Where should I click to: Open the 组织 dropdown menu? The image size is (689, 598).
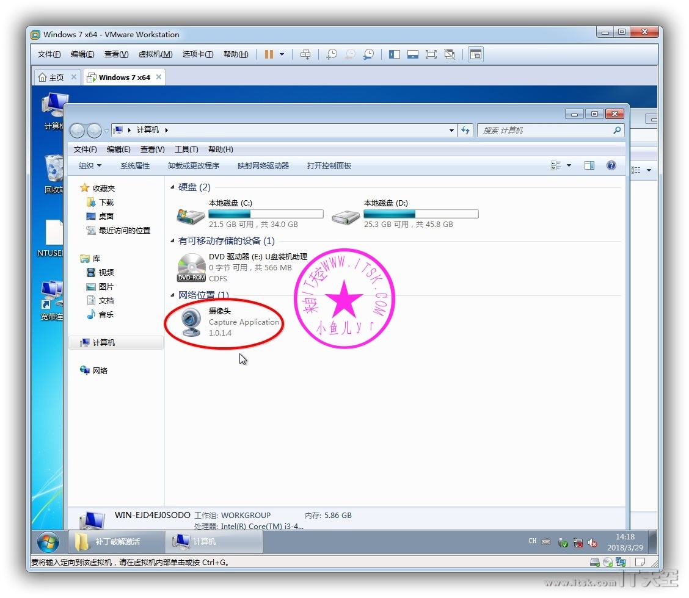pyautogui.click(x=90, y=166)
